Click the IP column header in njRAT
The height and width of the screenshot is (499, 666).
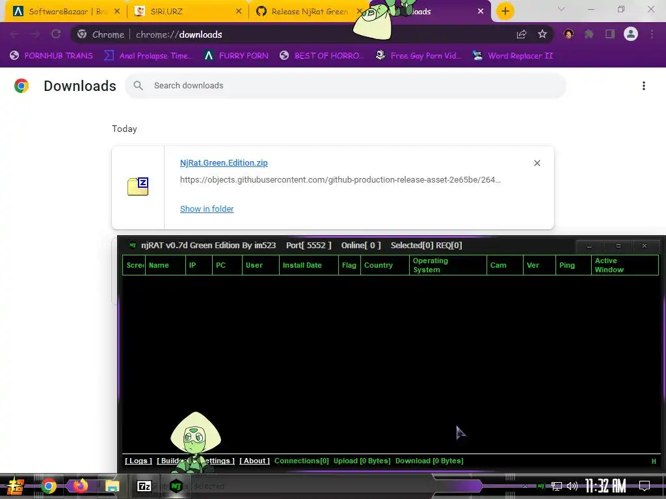click(199, 265)
